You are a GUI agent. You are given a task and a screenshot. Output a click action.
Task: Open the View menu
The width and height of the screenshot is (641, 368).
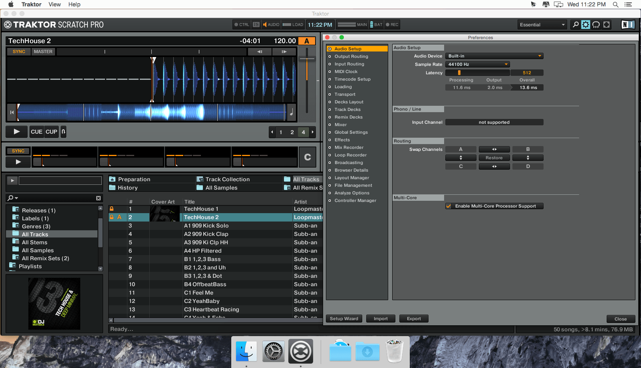pyautogui.click(x=55, y=4)
